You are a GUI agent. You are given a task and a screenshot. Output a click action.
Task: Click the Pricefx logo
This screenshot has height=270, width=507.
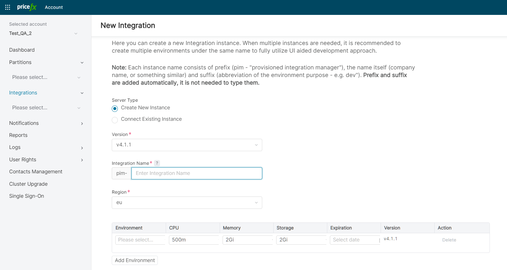pos(27,7)
